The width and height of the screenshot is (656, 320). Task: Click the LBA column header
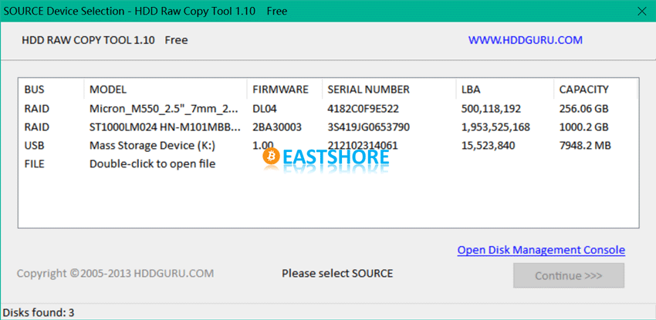coord(505,89)
